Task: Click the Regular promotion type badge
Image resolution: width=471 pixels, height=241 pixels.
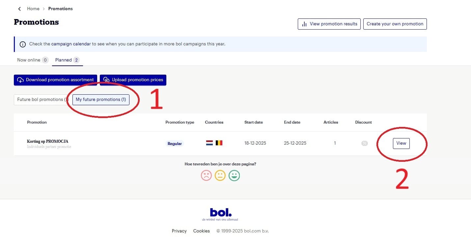Action: 175,143
